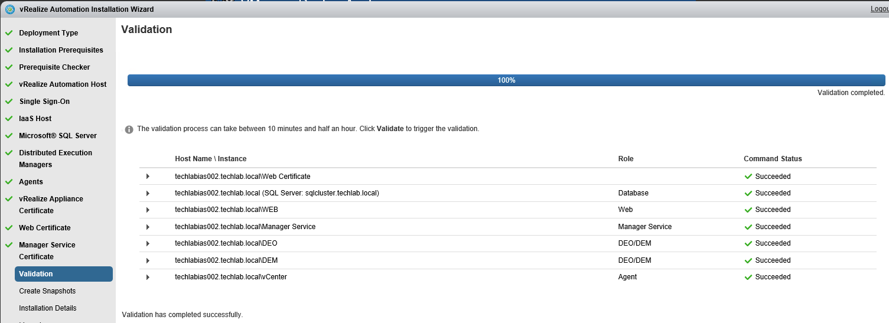Select the highlighted Validation step

click(64, 274)
